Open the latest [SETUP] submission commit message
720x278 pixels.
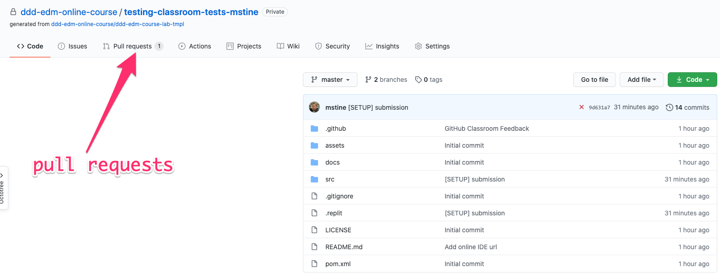[378, 107]
